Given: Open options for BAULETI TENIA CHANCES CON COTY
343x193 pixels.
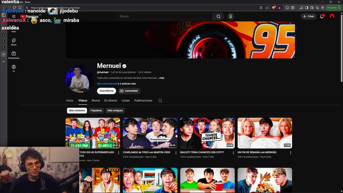Looking at the screenshot, I should (233, 153).
